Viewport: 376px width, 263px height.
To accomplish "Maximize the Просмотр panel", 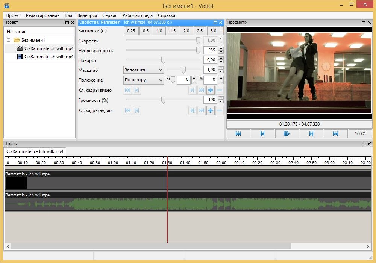I will 364,22.
